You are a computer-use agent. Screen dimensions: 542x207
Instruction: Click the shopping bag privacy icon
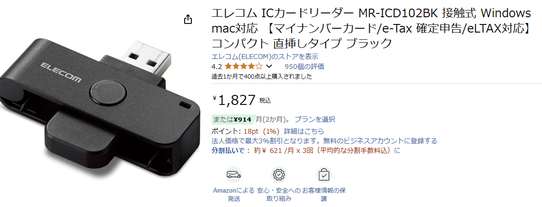point(324,175)
